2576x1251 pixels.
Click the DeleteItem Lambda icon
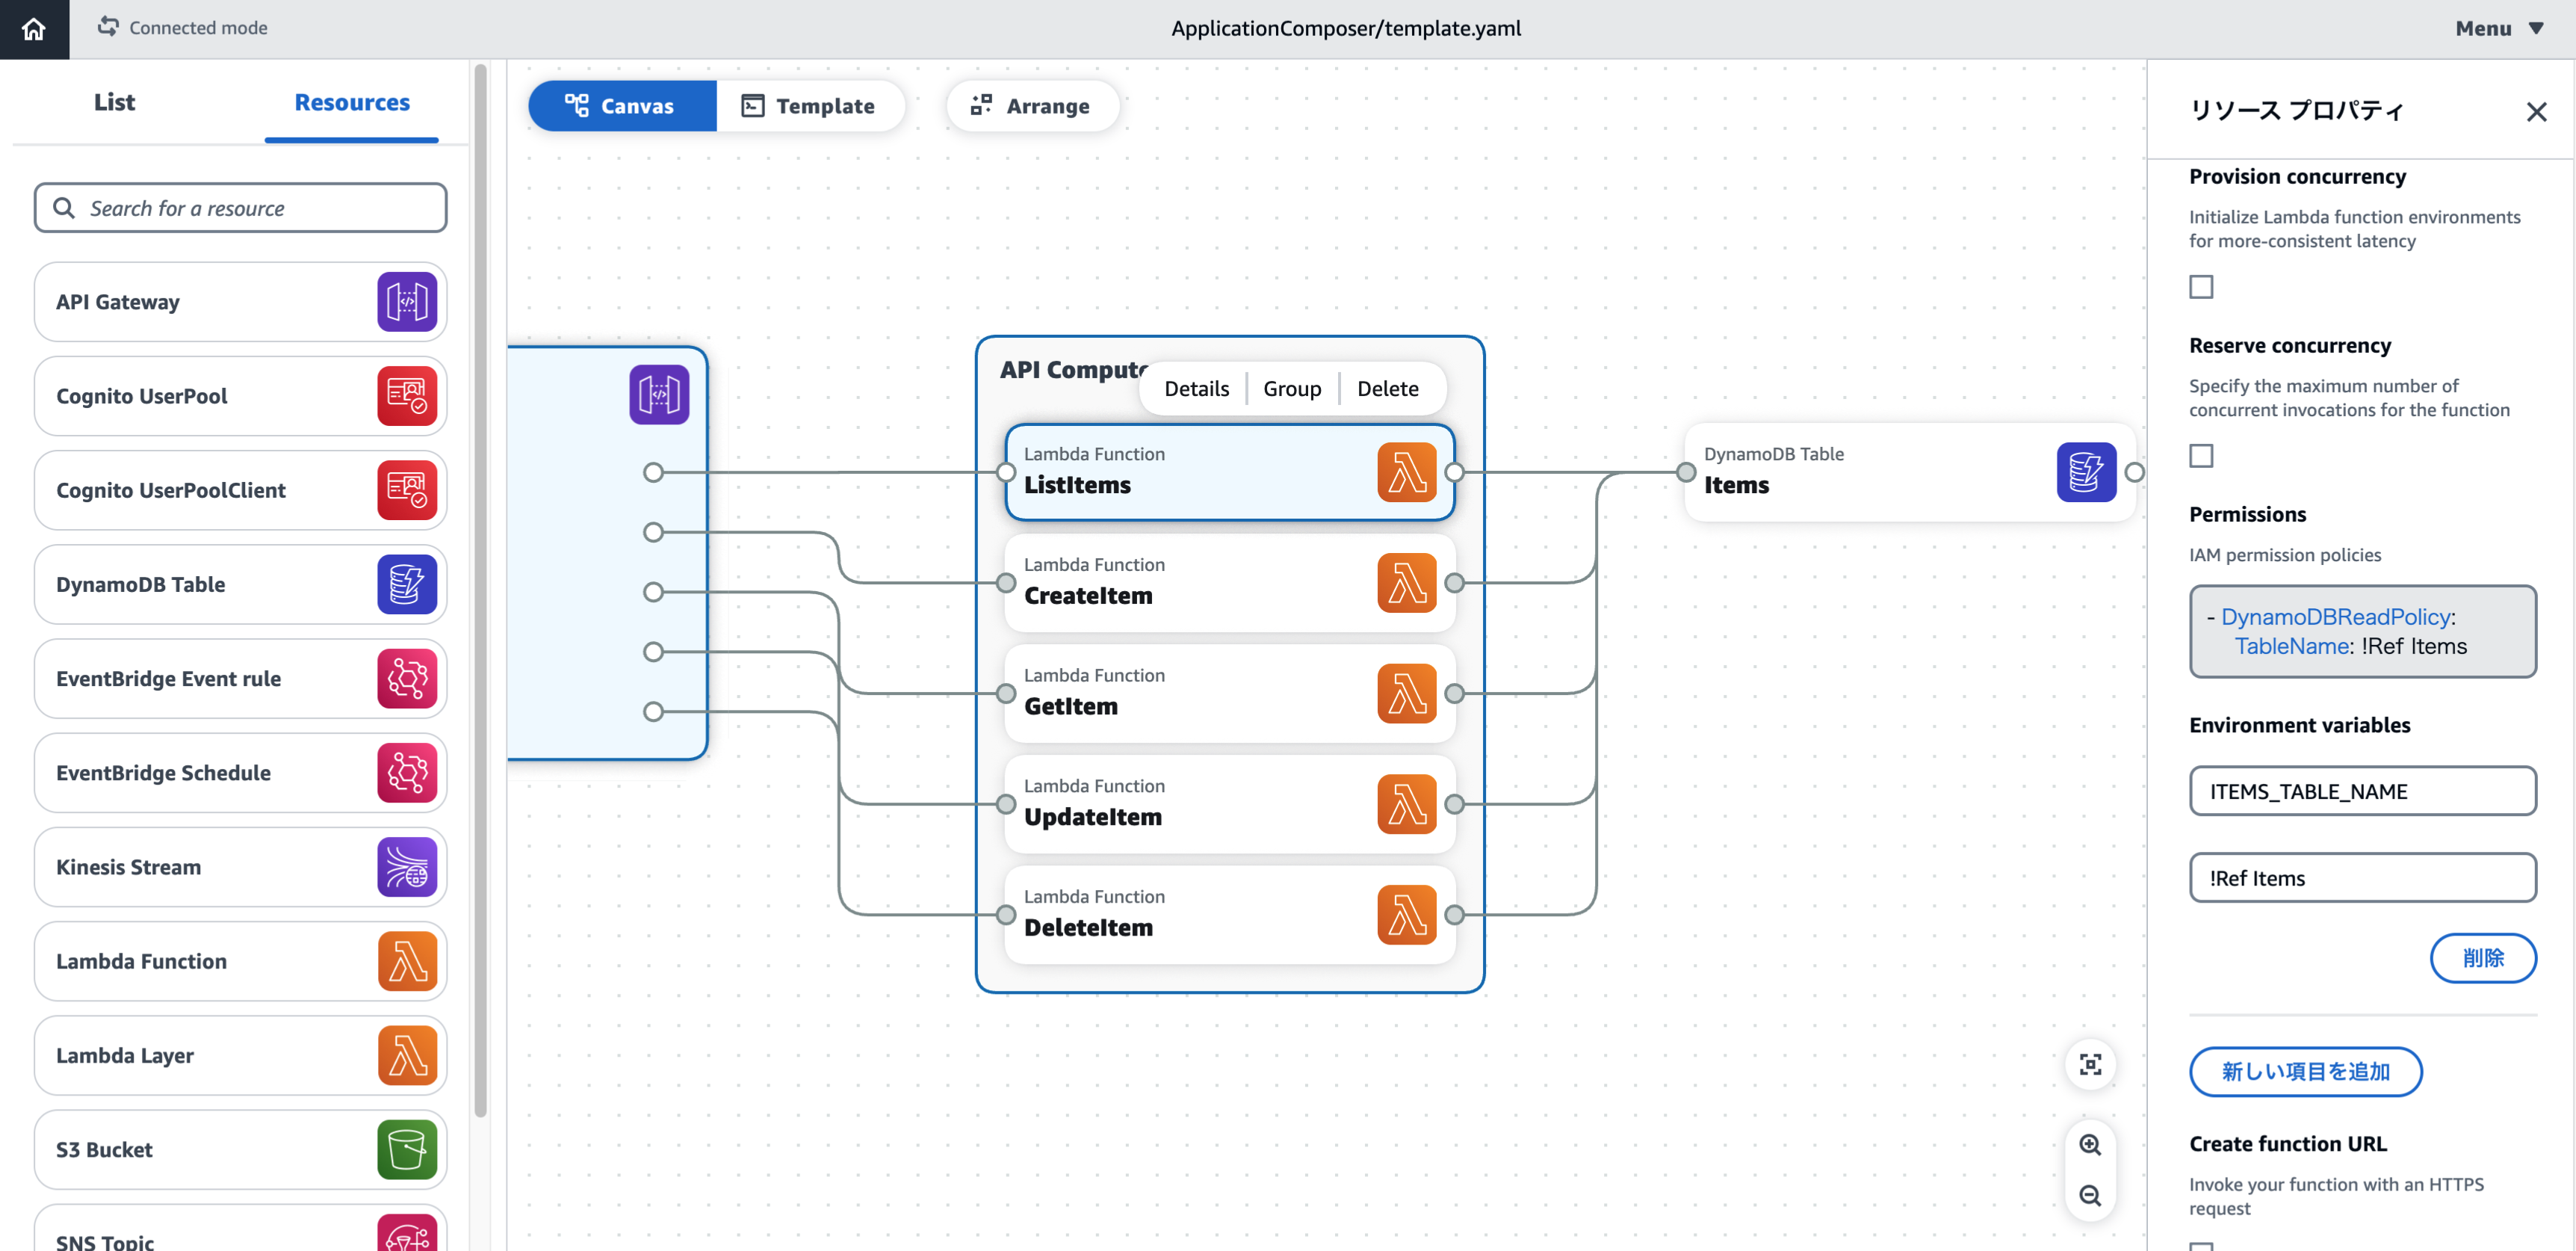point(1407,915)
